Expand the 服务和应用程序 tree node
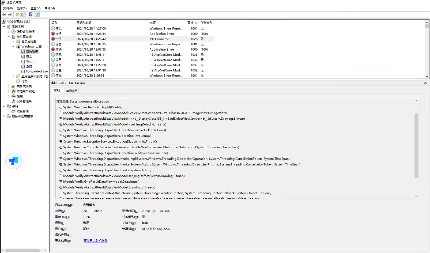The image size is (430, 253). (x=4, y=116)
